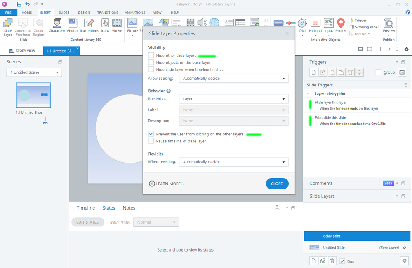Image resolution: width=412 pixels, height=268 pixels.
Task: Open the When revisiting dropdown
Action: (233, 162)
